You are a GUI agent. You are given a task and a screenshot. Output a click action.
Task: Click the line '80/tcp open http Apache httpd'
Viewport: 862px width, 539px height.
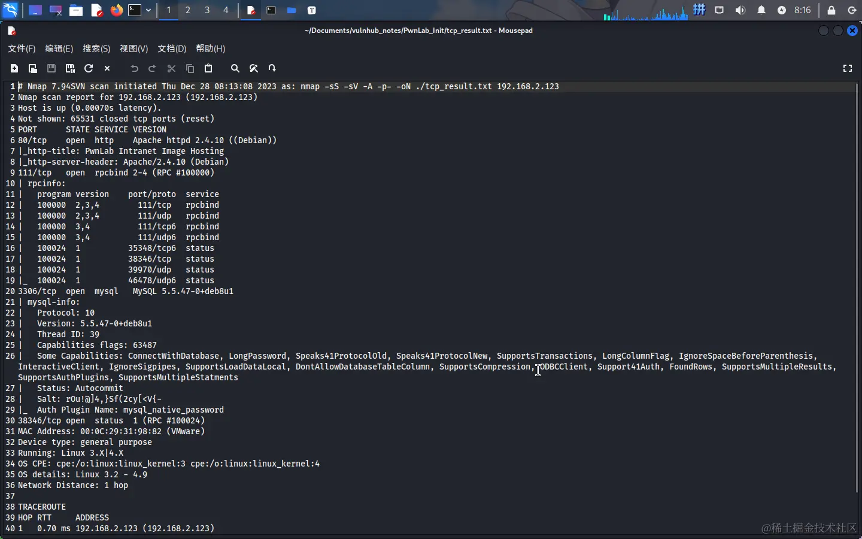point(147,140)
